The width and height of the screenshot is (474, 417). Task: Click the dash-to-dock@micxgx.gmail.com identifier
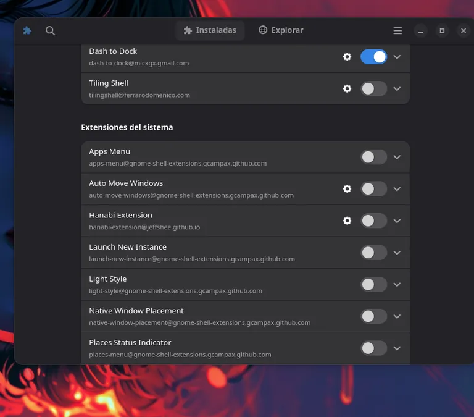click(x=139, y=63)
